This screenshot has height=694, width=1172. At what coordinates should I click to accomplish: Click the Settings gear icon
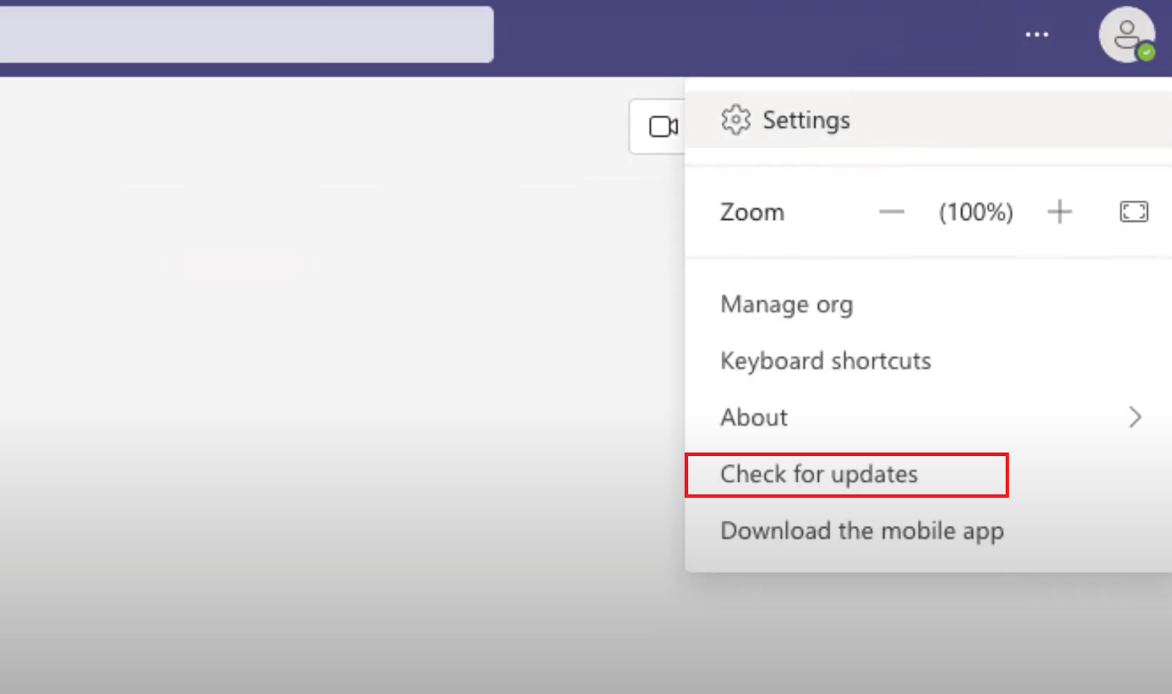735,120
